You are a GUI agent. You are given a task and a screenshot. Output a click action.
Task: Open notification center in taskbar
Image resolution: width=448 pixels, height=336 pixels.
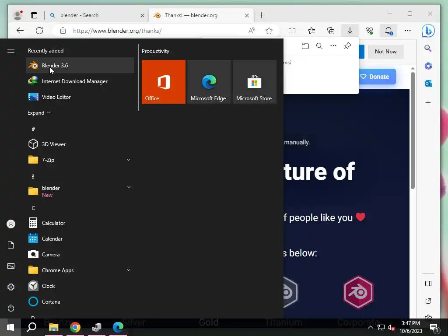point(434,327)
